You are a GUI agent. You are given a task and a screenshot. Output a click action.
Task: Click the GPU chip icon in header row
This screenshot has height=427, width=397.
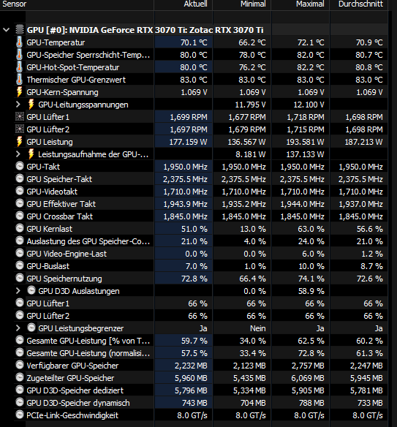click(20, 30)
